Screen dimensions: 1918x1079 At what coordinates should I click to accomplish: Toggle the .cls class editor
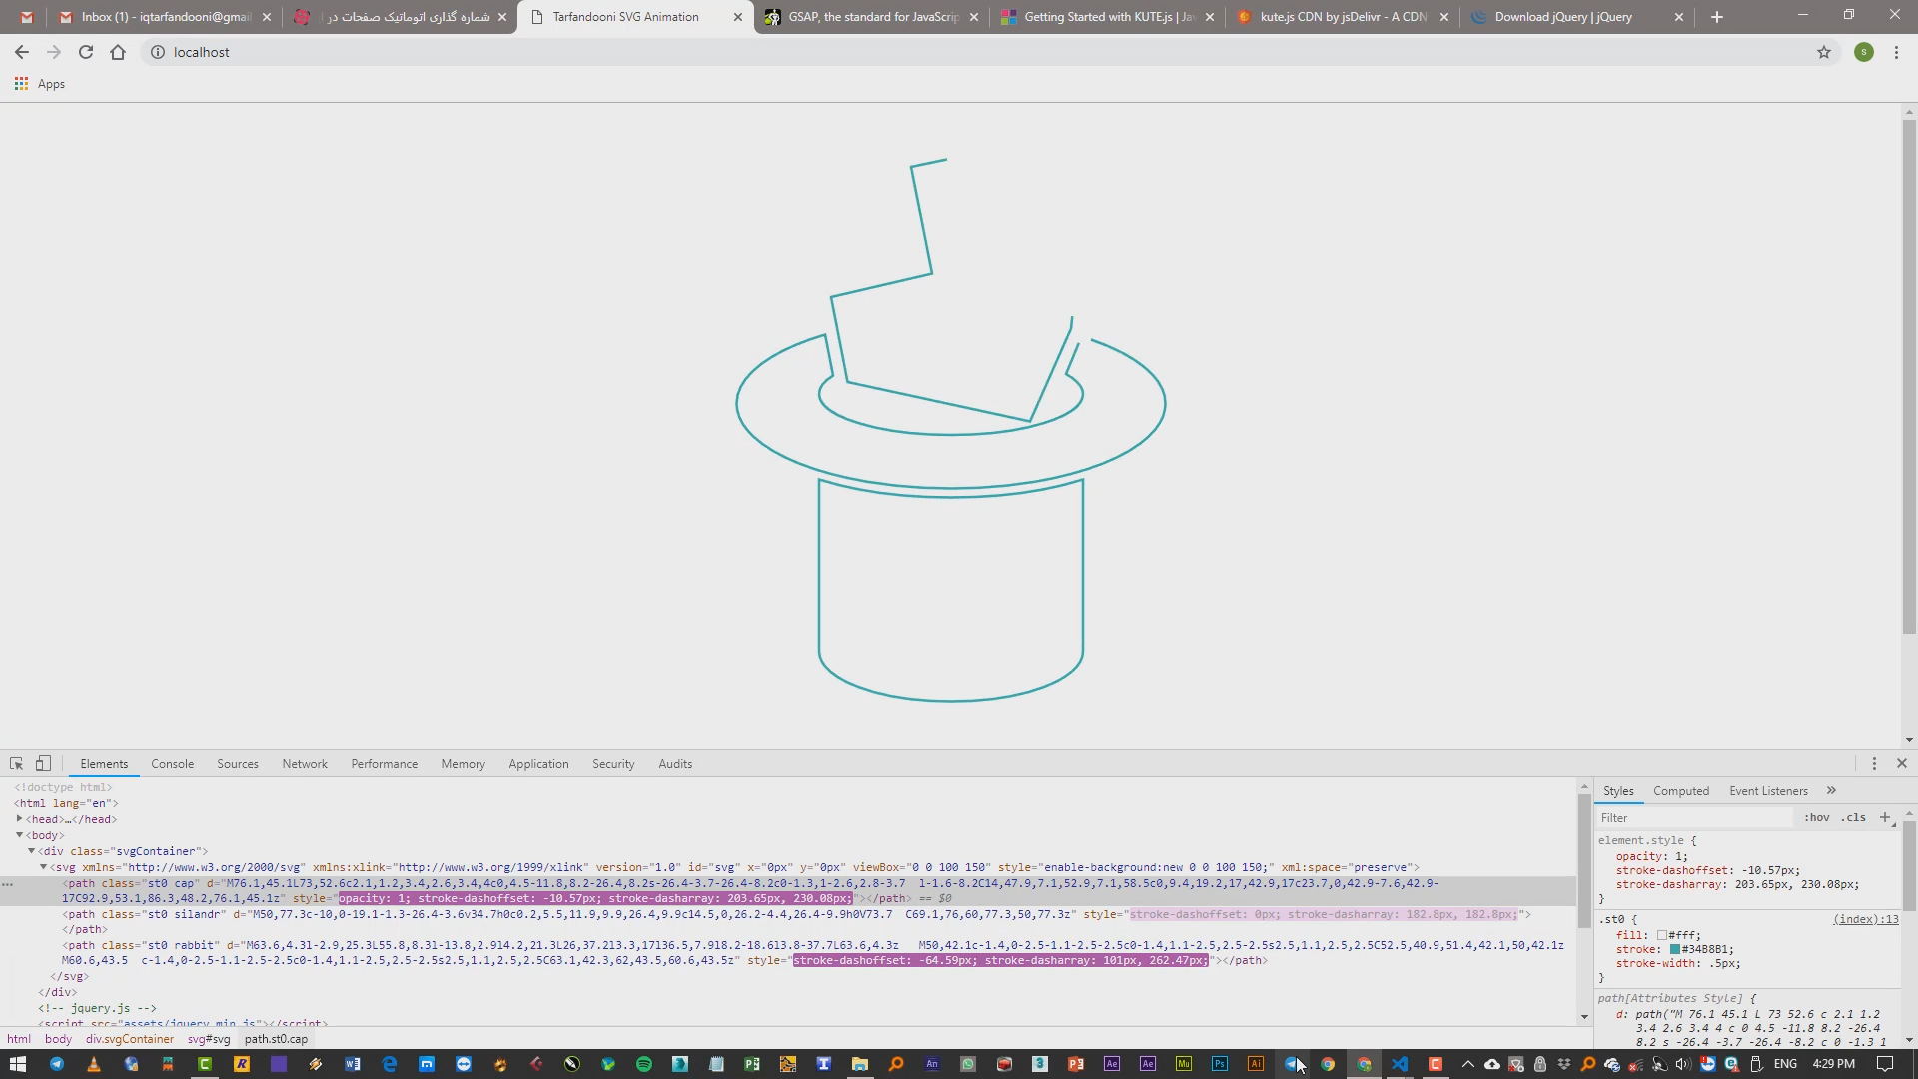[x=1854, y=817]
